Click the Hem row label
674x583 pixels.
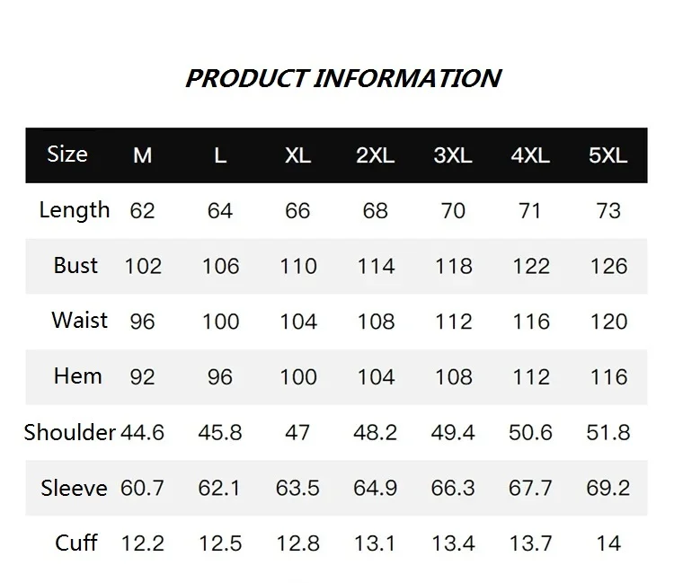coord(78,376)
